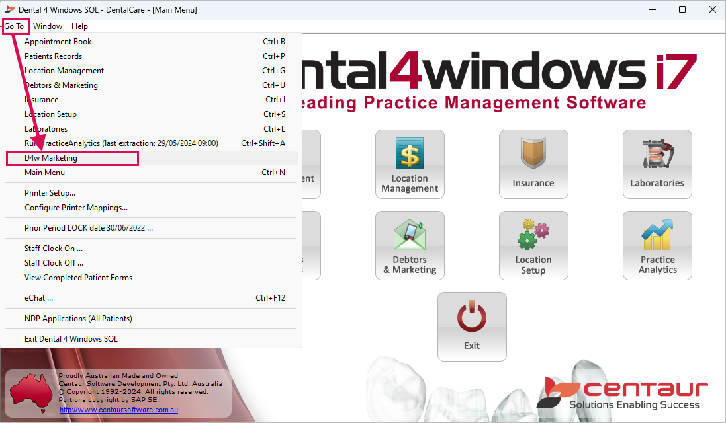
Task: Minimize the Dental 4 Windows window
Action: [x=653, y=9]
